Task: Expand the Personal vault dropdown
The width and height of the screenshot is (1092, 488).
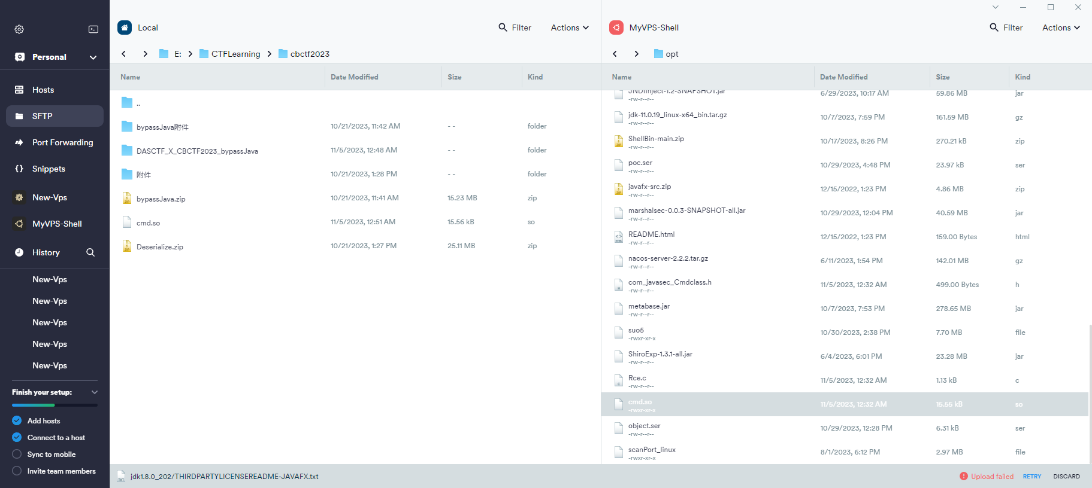Action: pos(93,57)
